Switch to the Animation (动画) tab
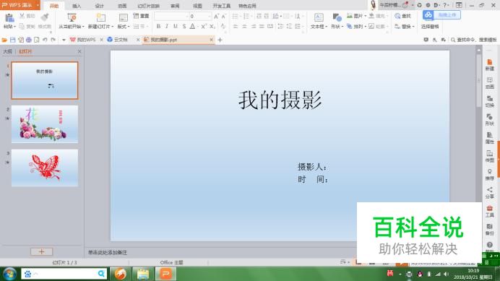This screenshot has height=281, width=500. click(x=122, y=6)
